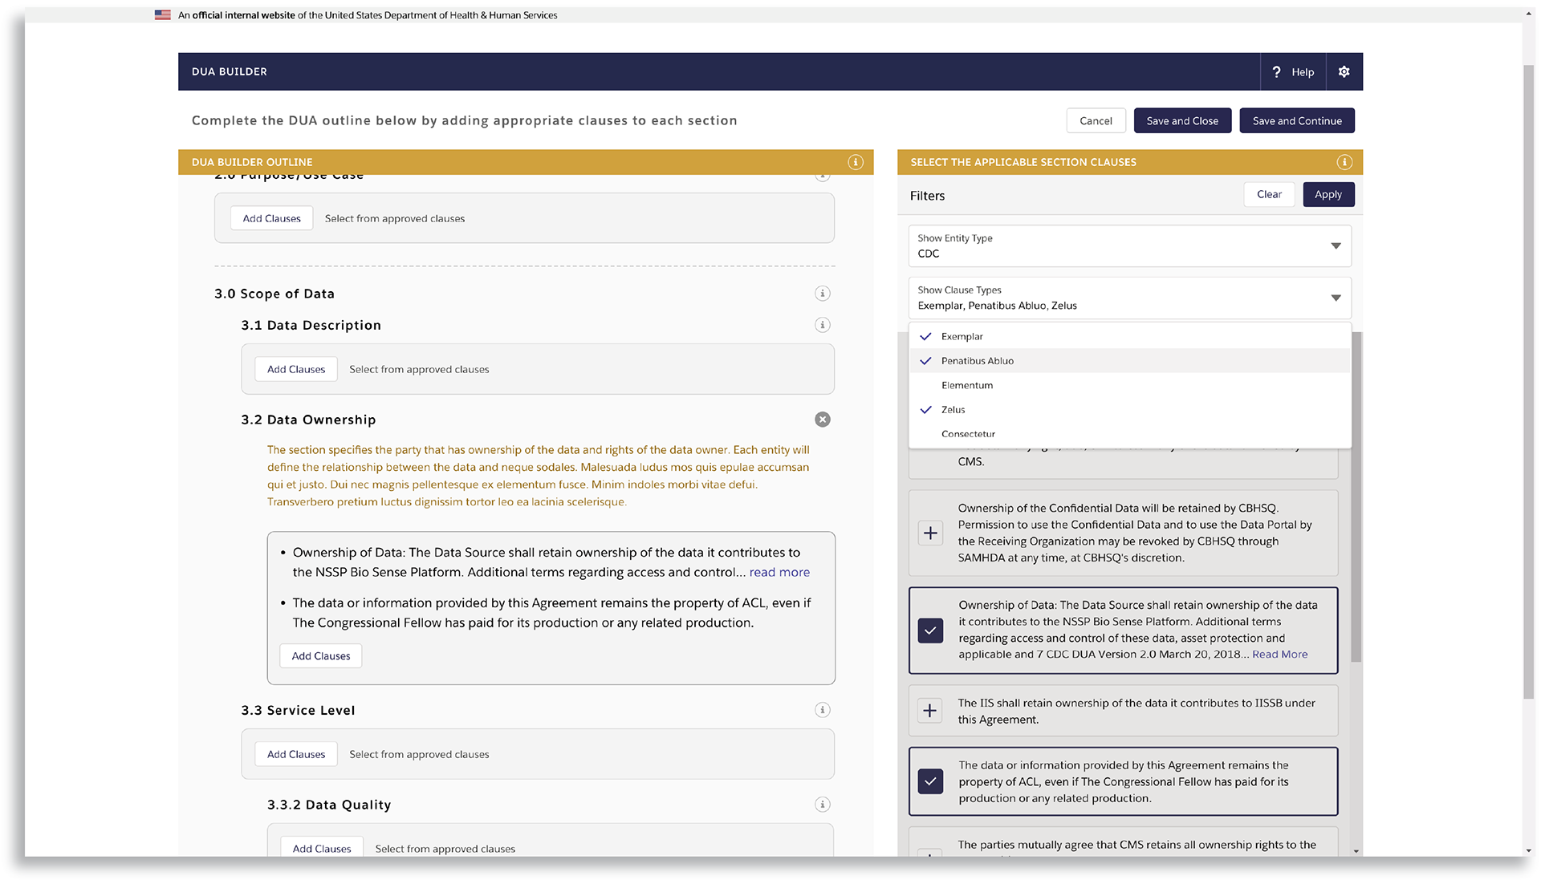Uncheck the NSSP Bio Sense Platform clause
Viewport: 1541px width, 880px height.
coord(930,631)
